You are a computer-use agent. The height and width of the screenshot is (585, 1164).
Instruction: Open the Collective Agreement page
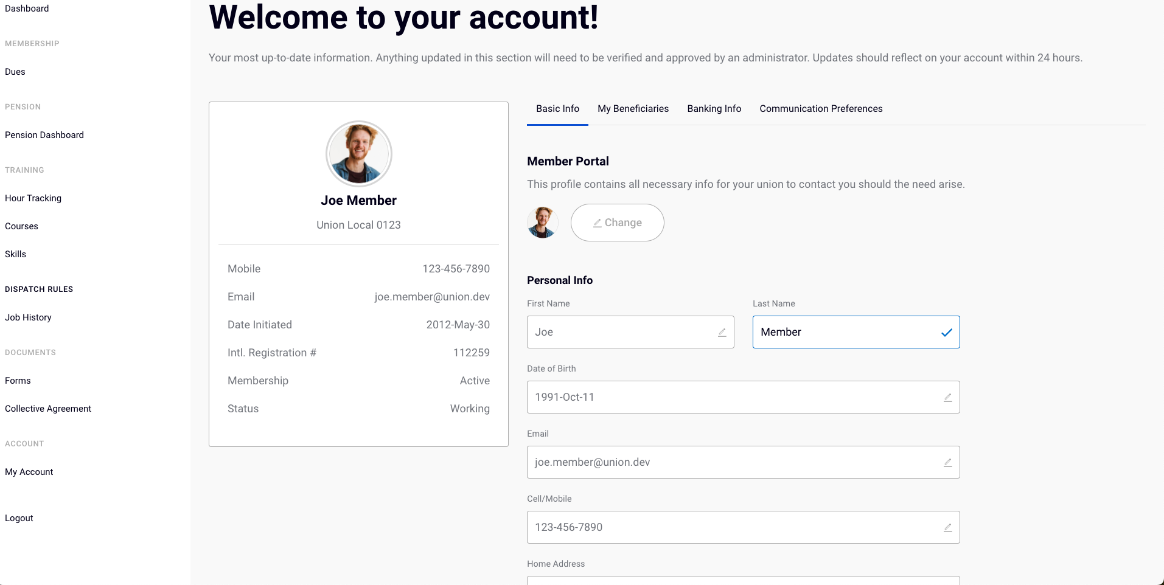47,408
